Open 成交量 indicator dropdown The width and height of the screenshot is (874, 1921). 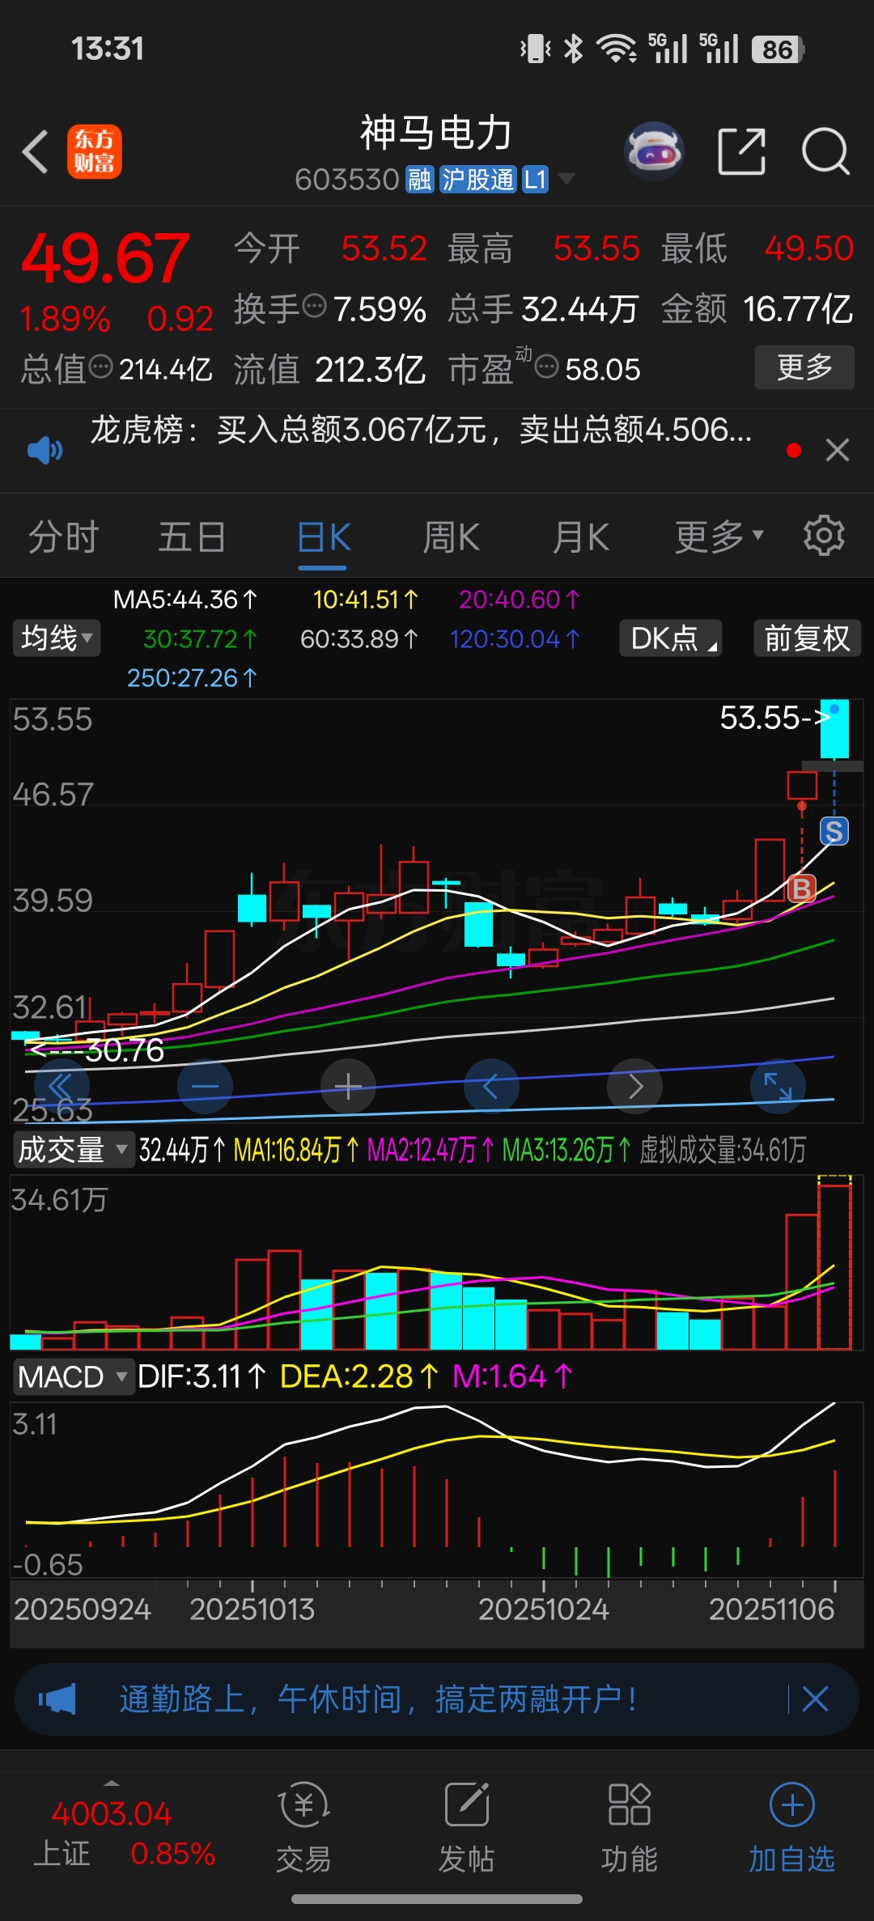[x=73, y=1149]
